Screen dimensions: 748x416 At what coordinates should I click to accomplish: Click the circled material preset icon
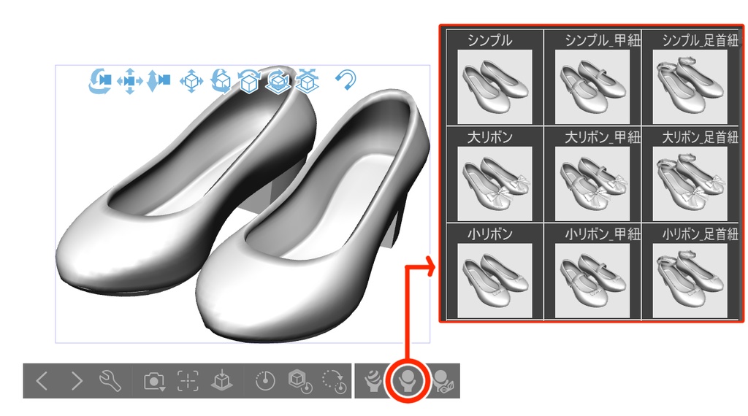coord(407,381)
